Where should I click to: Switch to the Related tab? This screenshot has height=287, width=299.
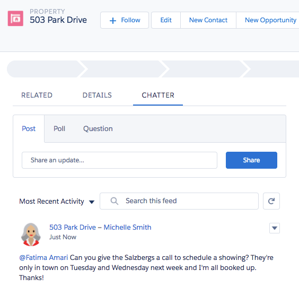pos(37,95)
